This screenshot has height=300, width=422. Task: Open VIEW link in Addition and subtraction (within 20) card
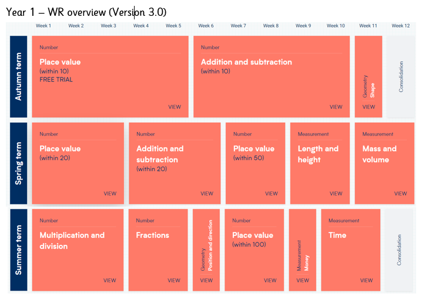click(207, 194)
